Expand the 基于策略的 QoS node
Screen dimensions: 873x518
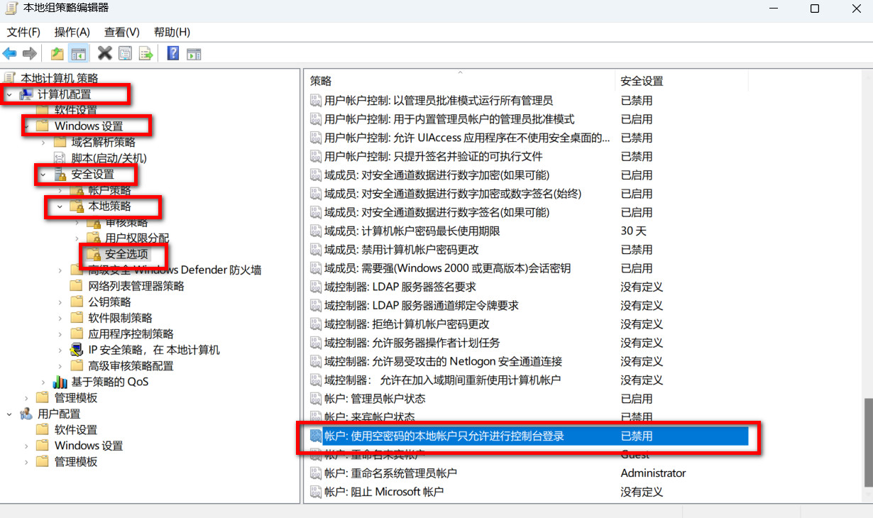click(x=43, y=382)
